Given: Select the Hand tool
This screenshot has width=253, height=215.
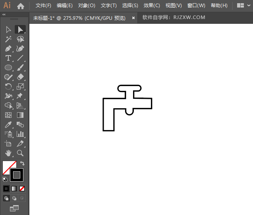Looking at the screenshot, I should pos(8,153).
